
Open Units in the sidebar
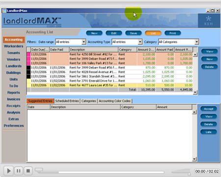pyautogui.click(x=14, y=79)
